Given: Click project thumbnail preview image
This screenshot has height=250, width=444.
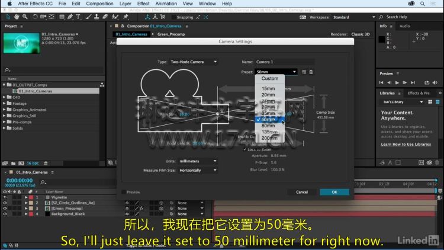Looking at the screenshot, I should 21,43.
